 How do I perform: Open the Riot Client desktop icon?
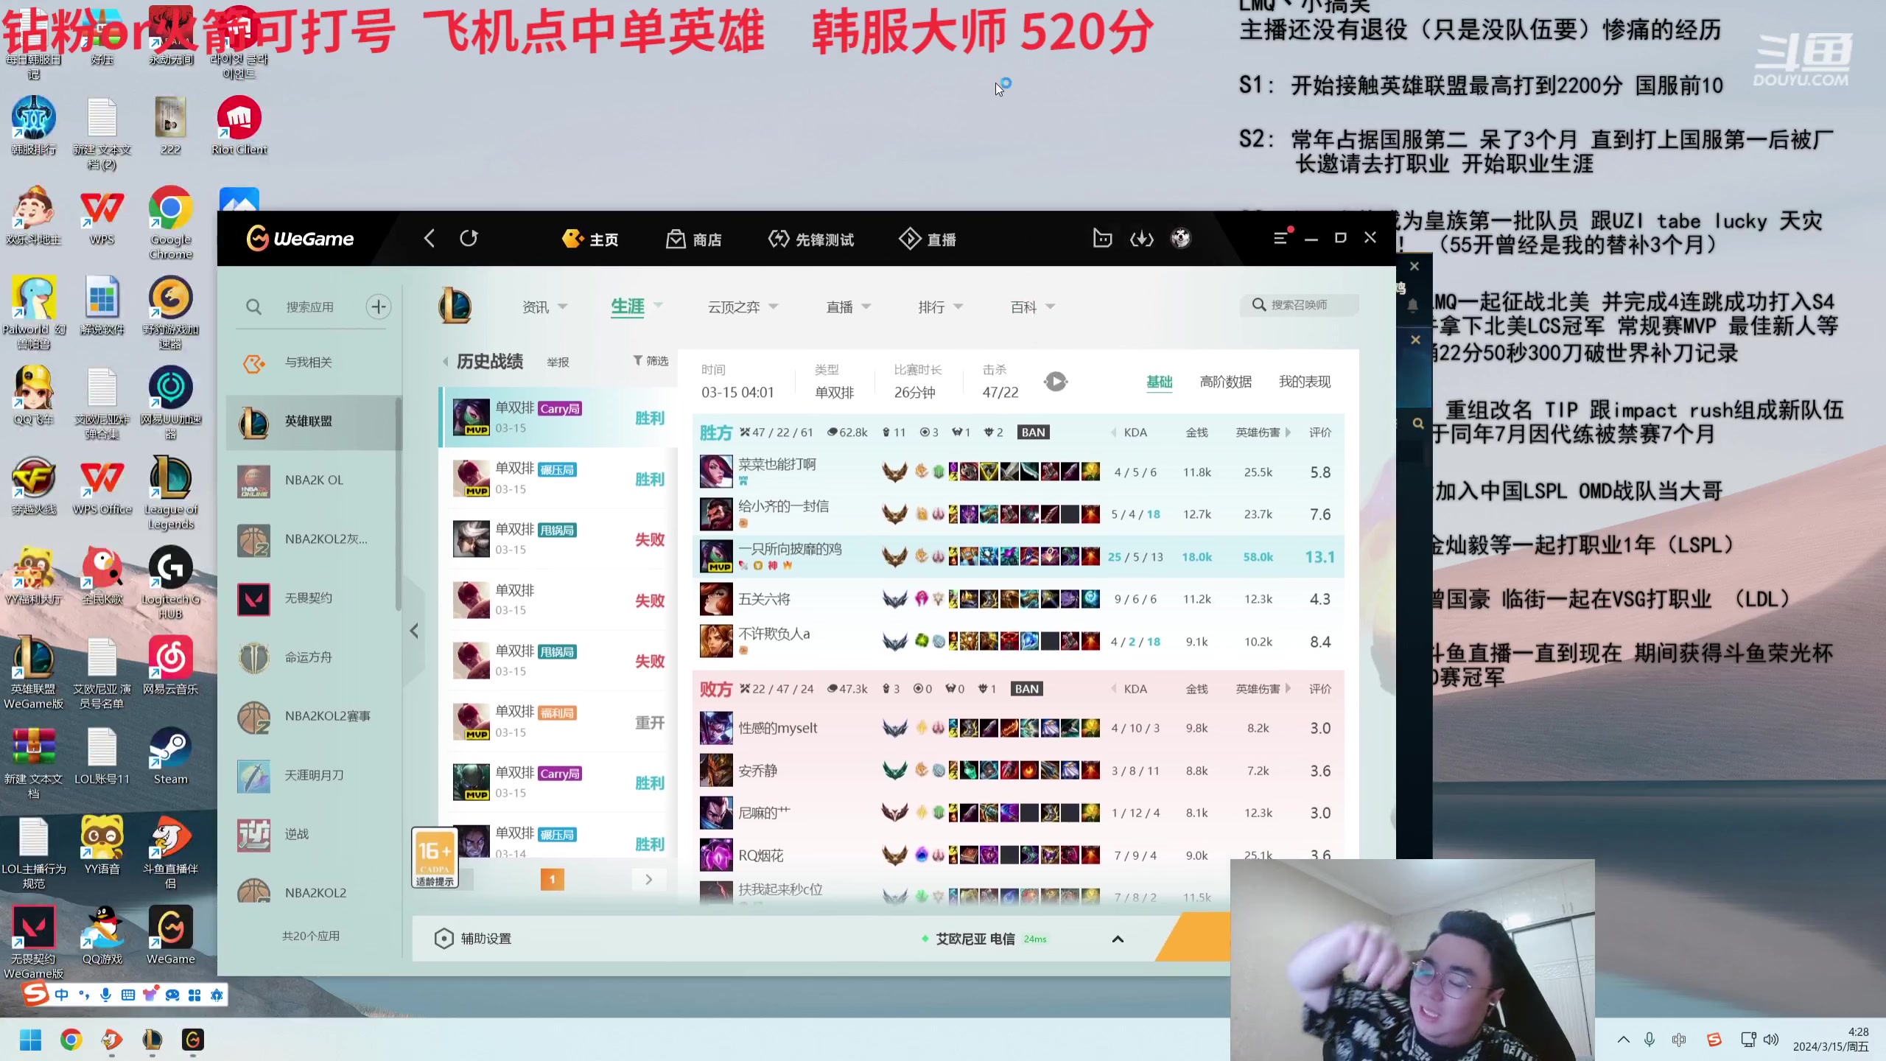tap(239, 125)
